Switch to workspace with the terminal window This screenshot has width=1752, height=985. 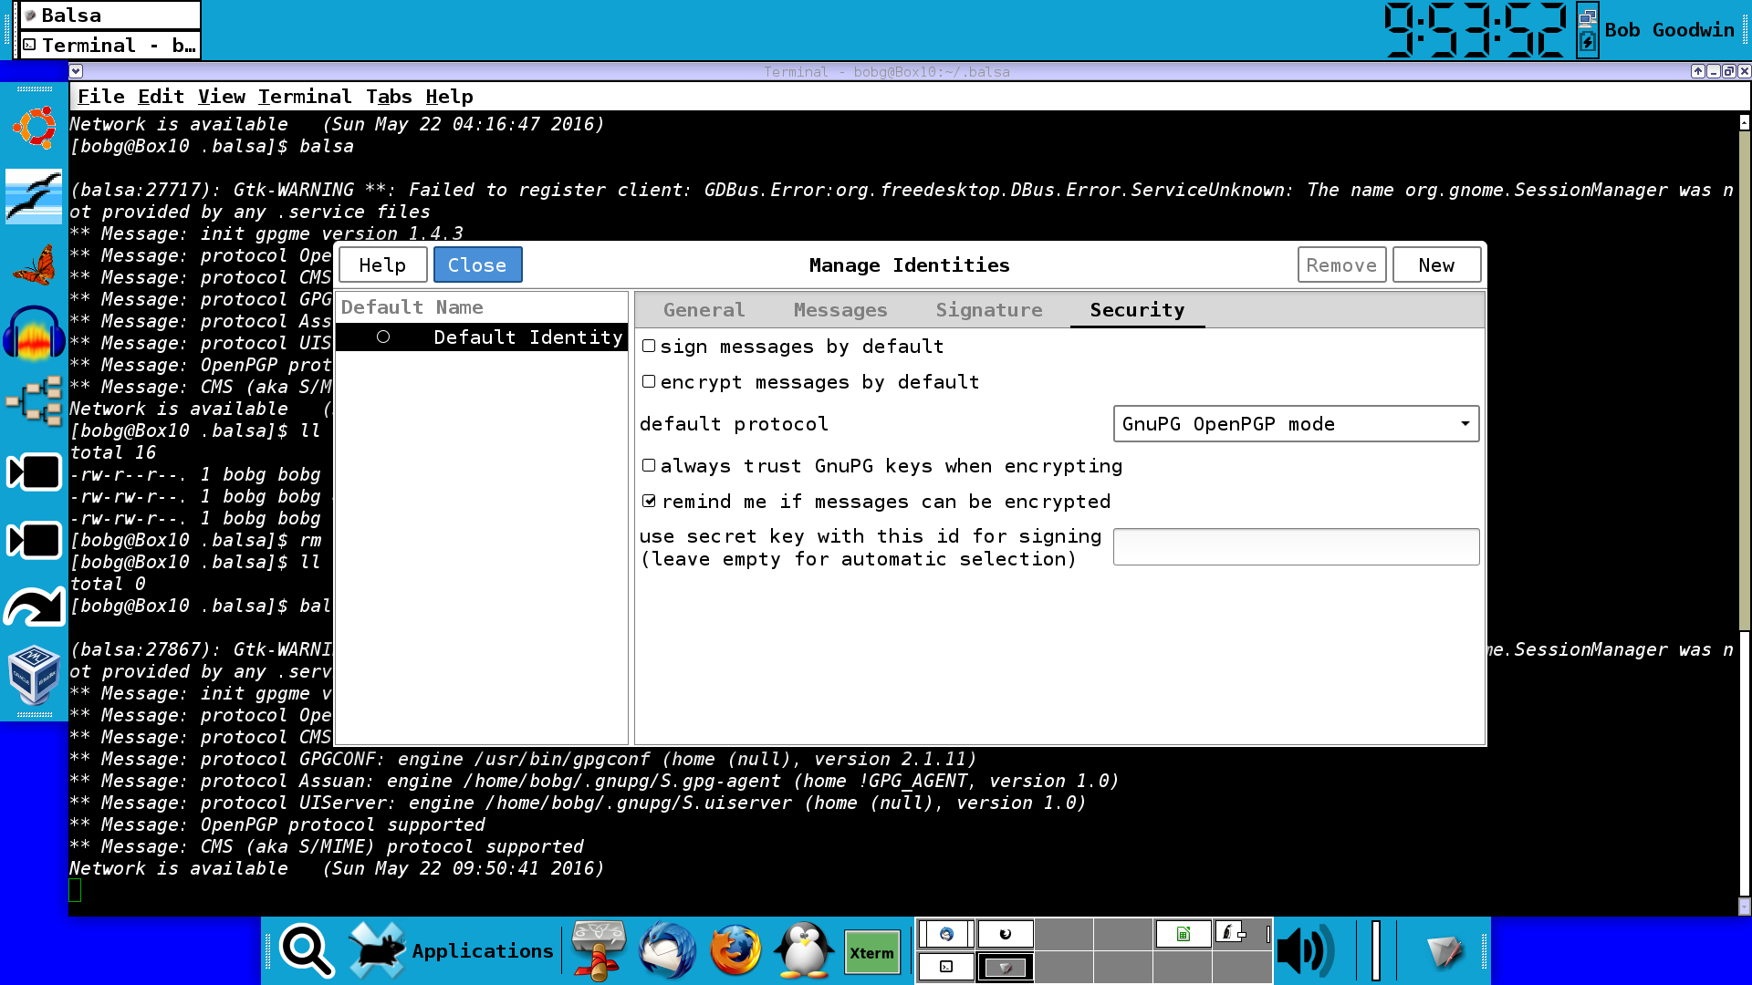coord(946,967)
